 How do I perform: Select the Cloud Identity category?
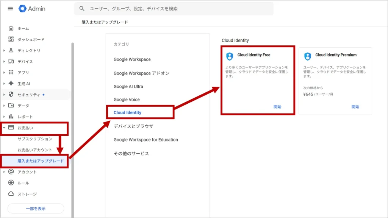[127, 113]
